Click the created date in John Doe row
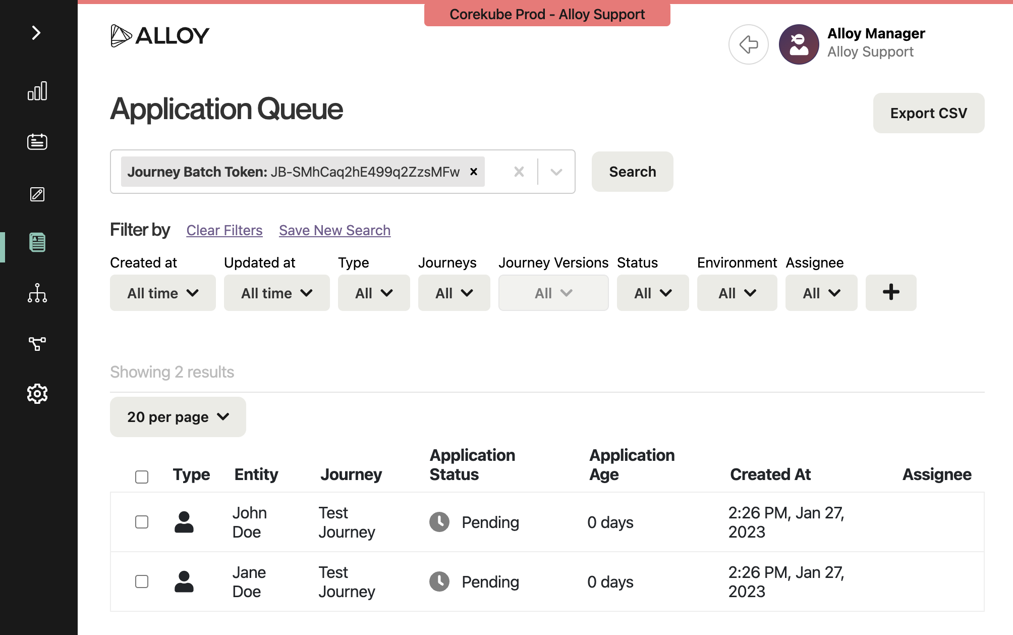 786,522
